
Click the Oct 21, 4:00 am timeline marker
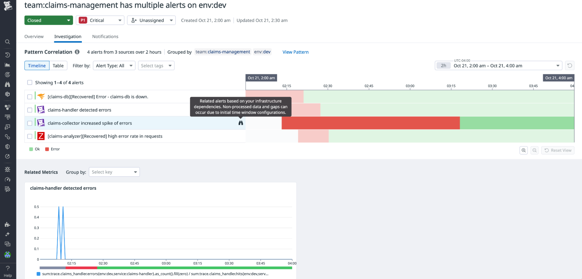(x=558, y=78)
